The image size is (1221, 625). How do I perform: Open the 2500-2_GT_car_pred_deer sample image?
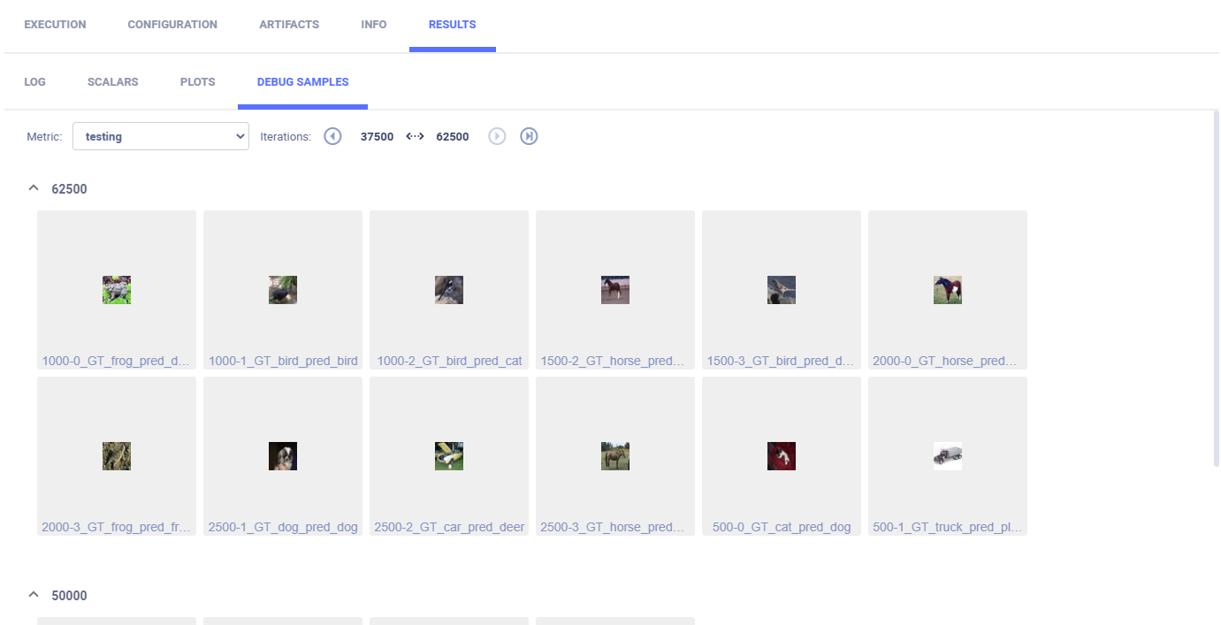tap(449, 456)
